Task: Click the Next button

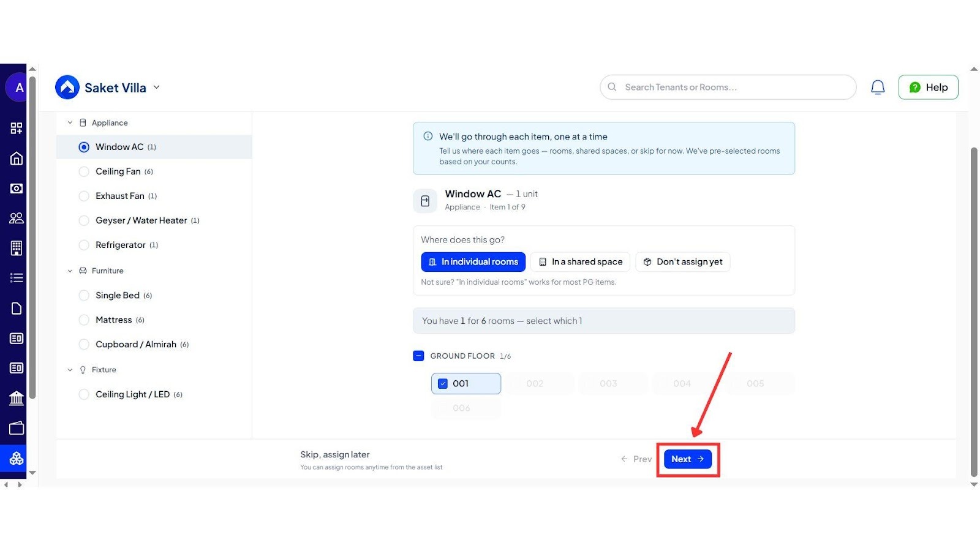Action: tap(687, 459)
